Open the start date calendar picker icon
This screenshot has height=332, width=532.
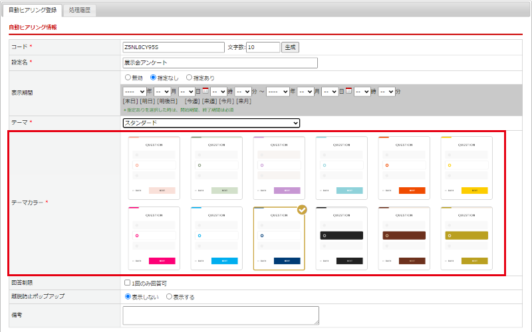pos(205,91)
